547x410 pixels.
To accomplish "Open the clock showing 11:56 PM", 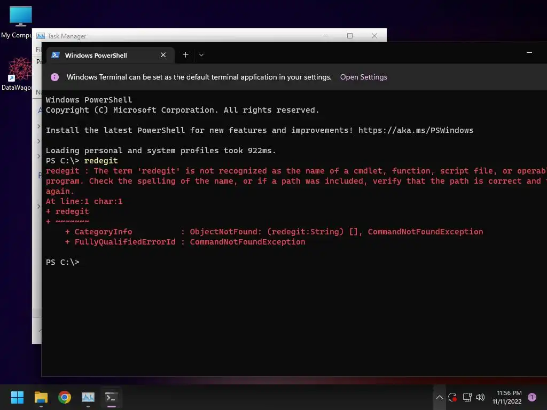I will 507,397.
